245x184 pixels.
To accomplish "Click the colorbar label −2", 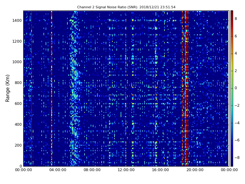I will pyautogui.click(x=237, y=105).
